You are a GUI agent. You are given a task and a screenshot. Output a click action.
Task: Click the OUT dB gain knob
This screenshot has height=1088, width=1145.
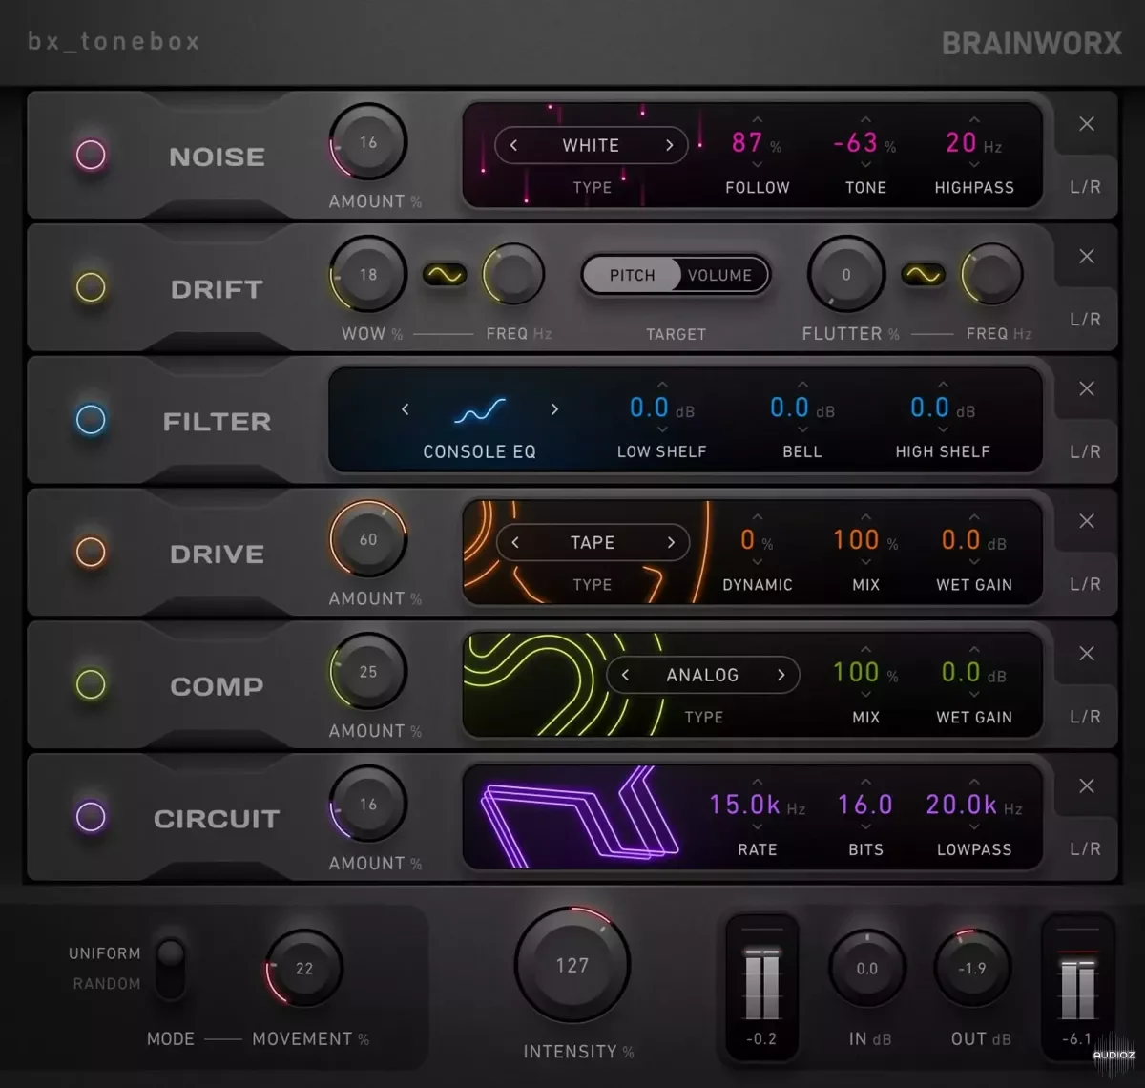coord(972,968)
